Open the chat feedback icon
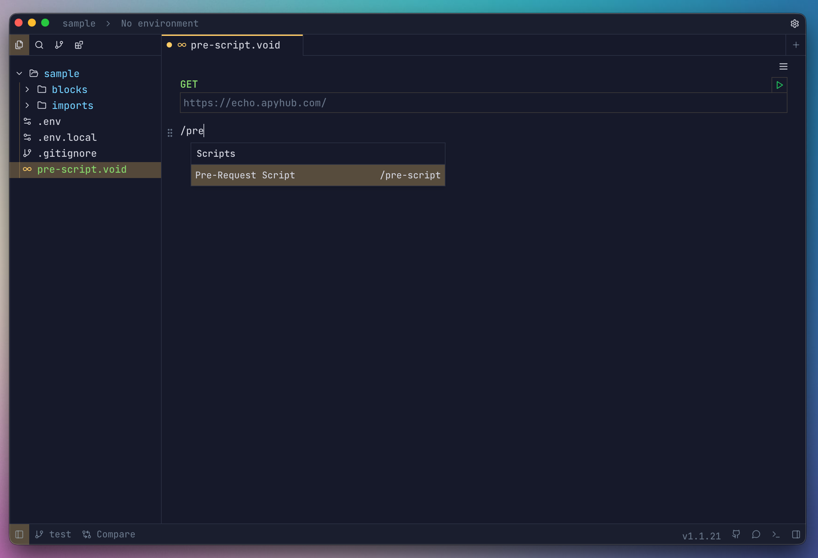818x558 pixels. coord(756,534)
